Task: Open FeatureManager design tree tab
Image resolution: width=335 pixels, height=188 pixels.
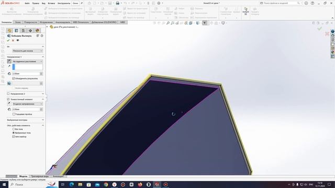Action: tap(9, 31)
